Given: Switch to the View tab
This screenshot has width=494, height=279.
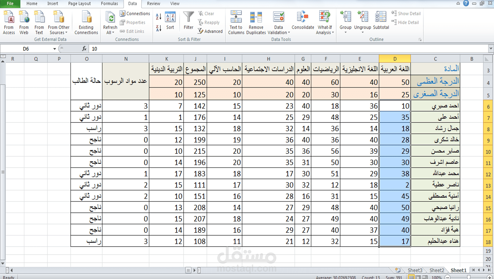Looking at the screenshot, I should (x=175, y=4).
